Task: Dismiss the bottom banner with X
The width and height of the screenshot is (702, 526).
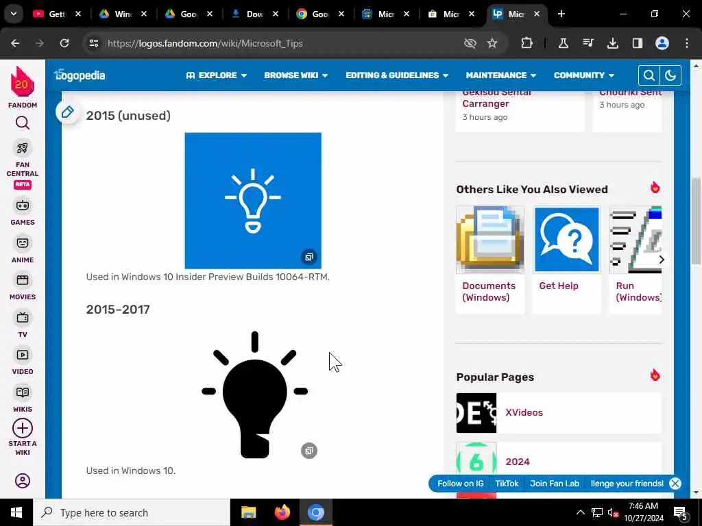Action: pos(675,484)
